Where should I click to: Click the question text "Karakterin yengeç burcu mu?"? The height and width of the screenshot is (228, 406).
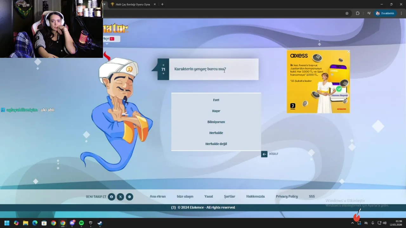[x=200, y=69]
